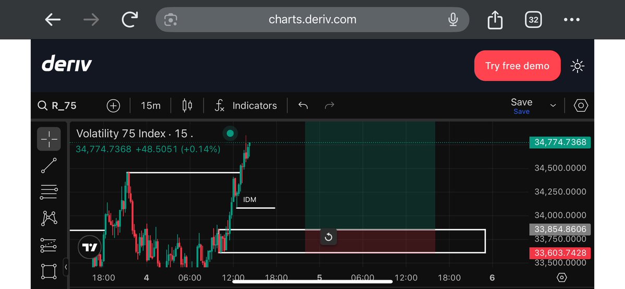The image size is (625, 289).
Task: Click the Deriv logo
Action: 67,64
